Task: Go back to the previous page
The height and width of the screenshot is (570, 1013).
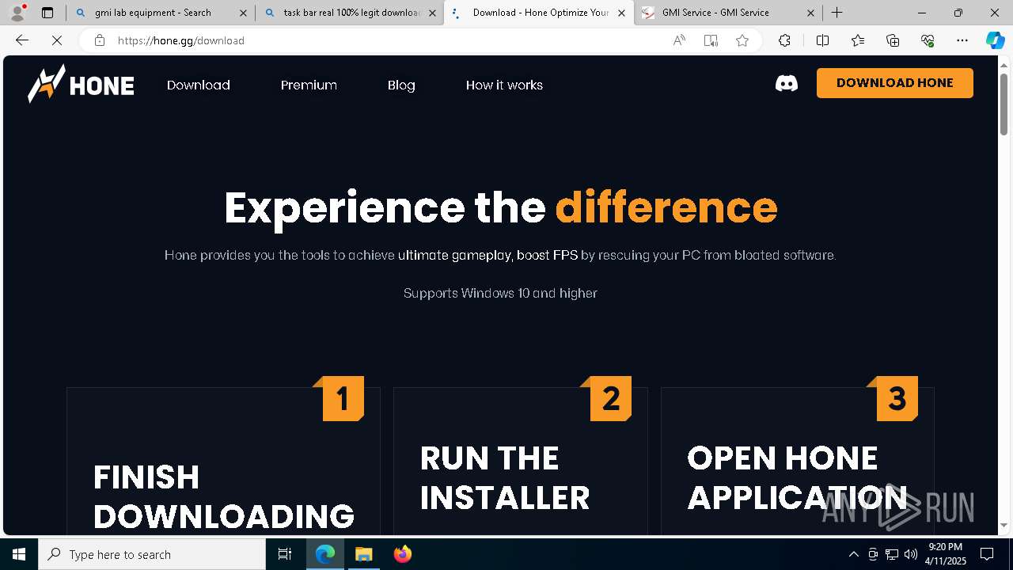Action: (22, 40)
